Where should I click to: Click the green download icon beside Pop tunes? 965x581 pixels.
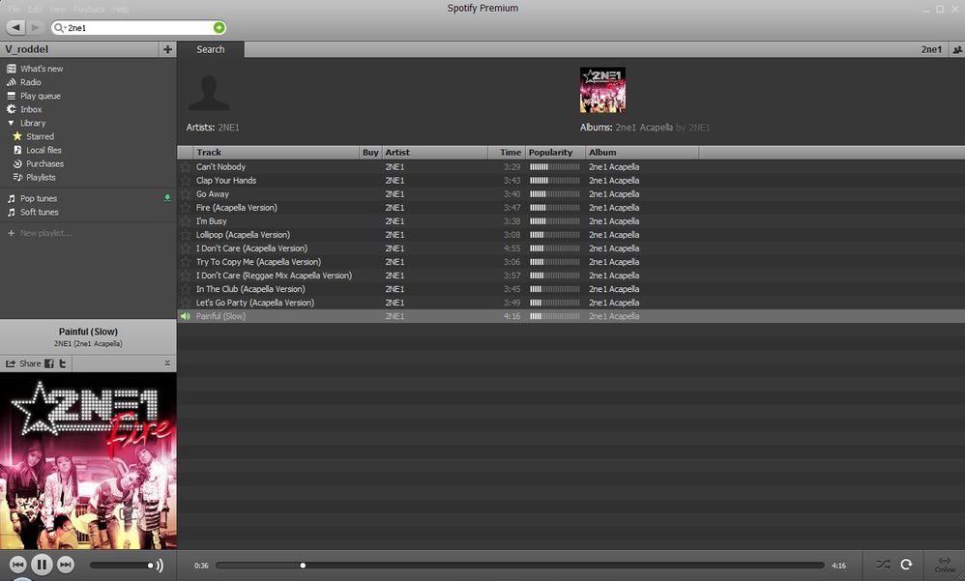166,198
